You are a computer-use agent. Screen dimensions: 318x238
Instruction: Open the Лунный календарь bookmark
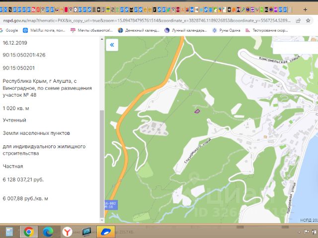coord(186,30)
